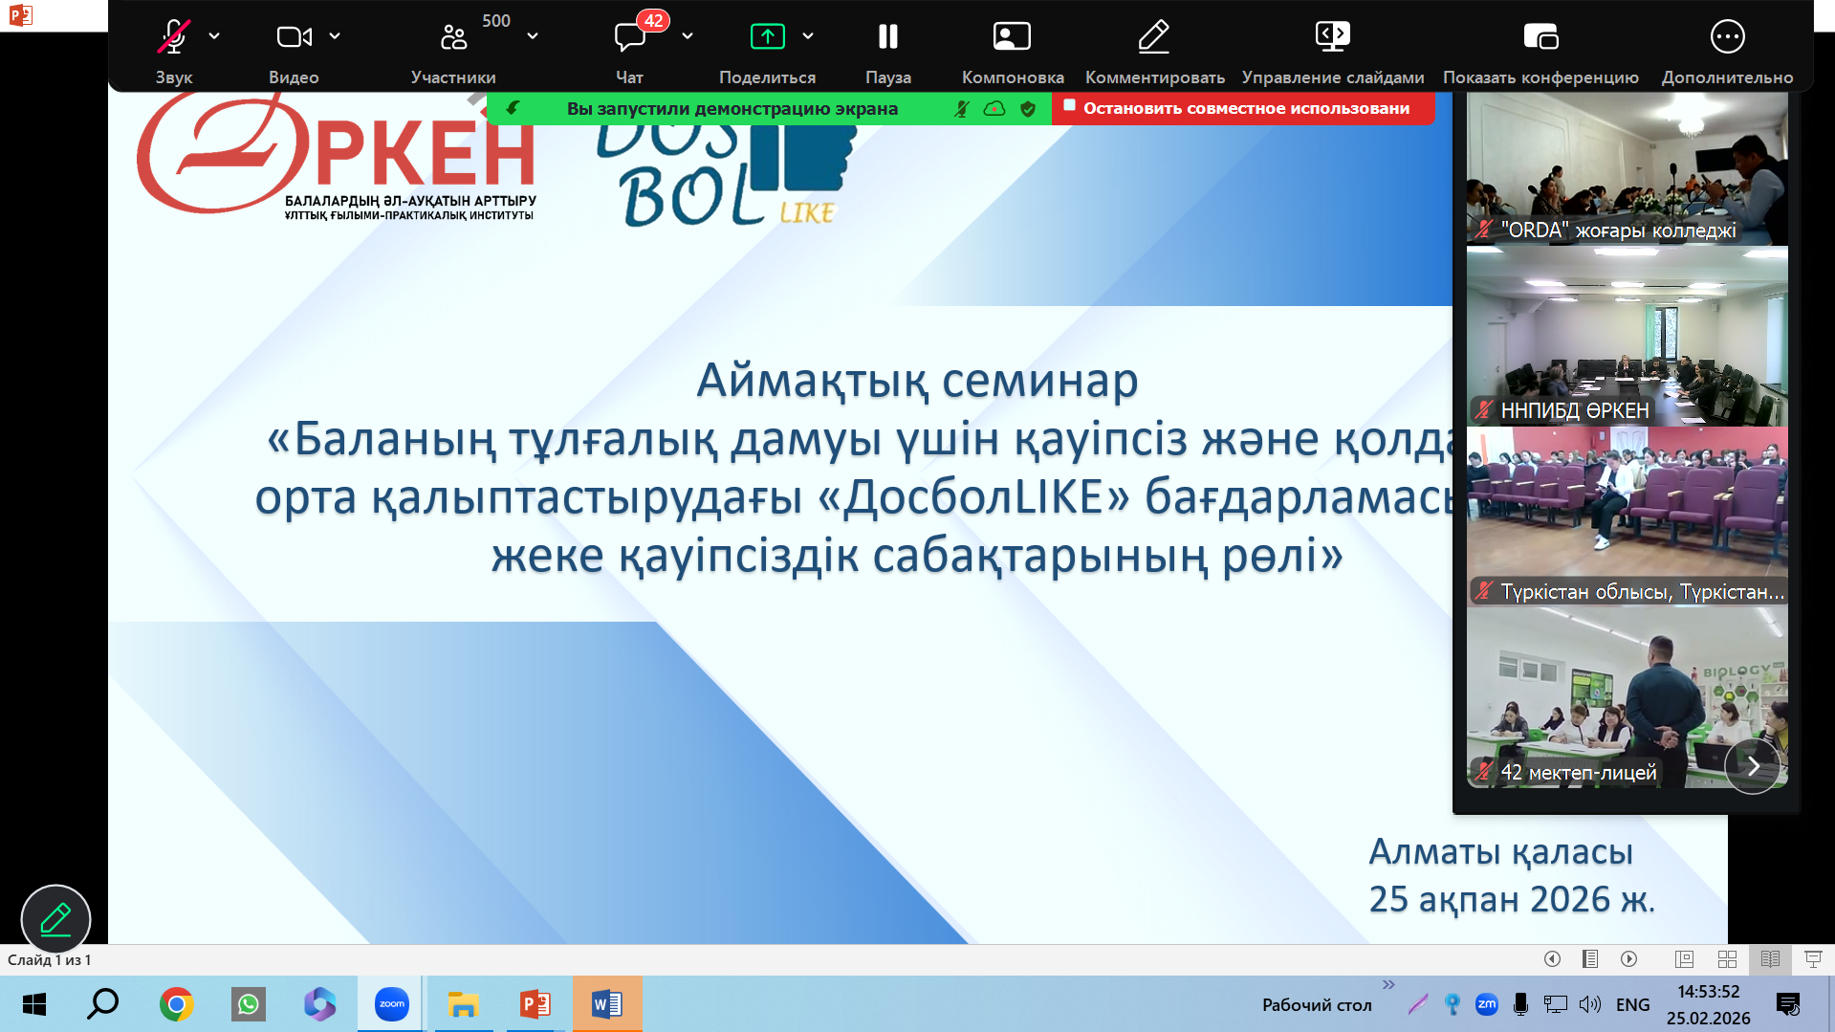Select the Түркістан облысы participant video
The image size is (1835, 1032).
tap(1627, 516)
